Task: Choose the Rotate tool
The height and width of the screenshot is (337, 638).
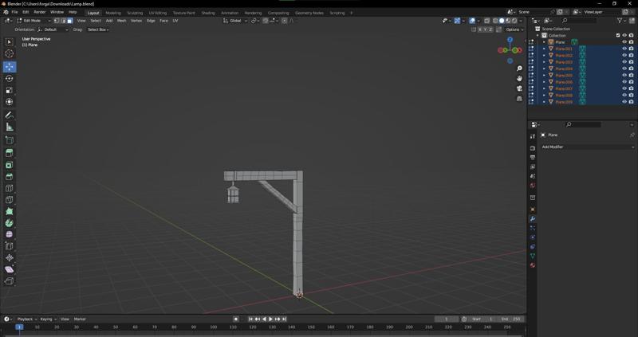Action: [10, 78]
